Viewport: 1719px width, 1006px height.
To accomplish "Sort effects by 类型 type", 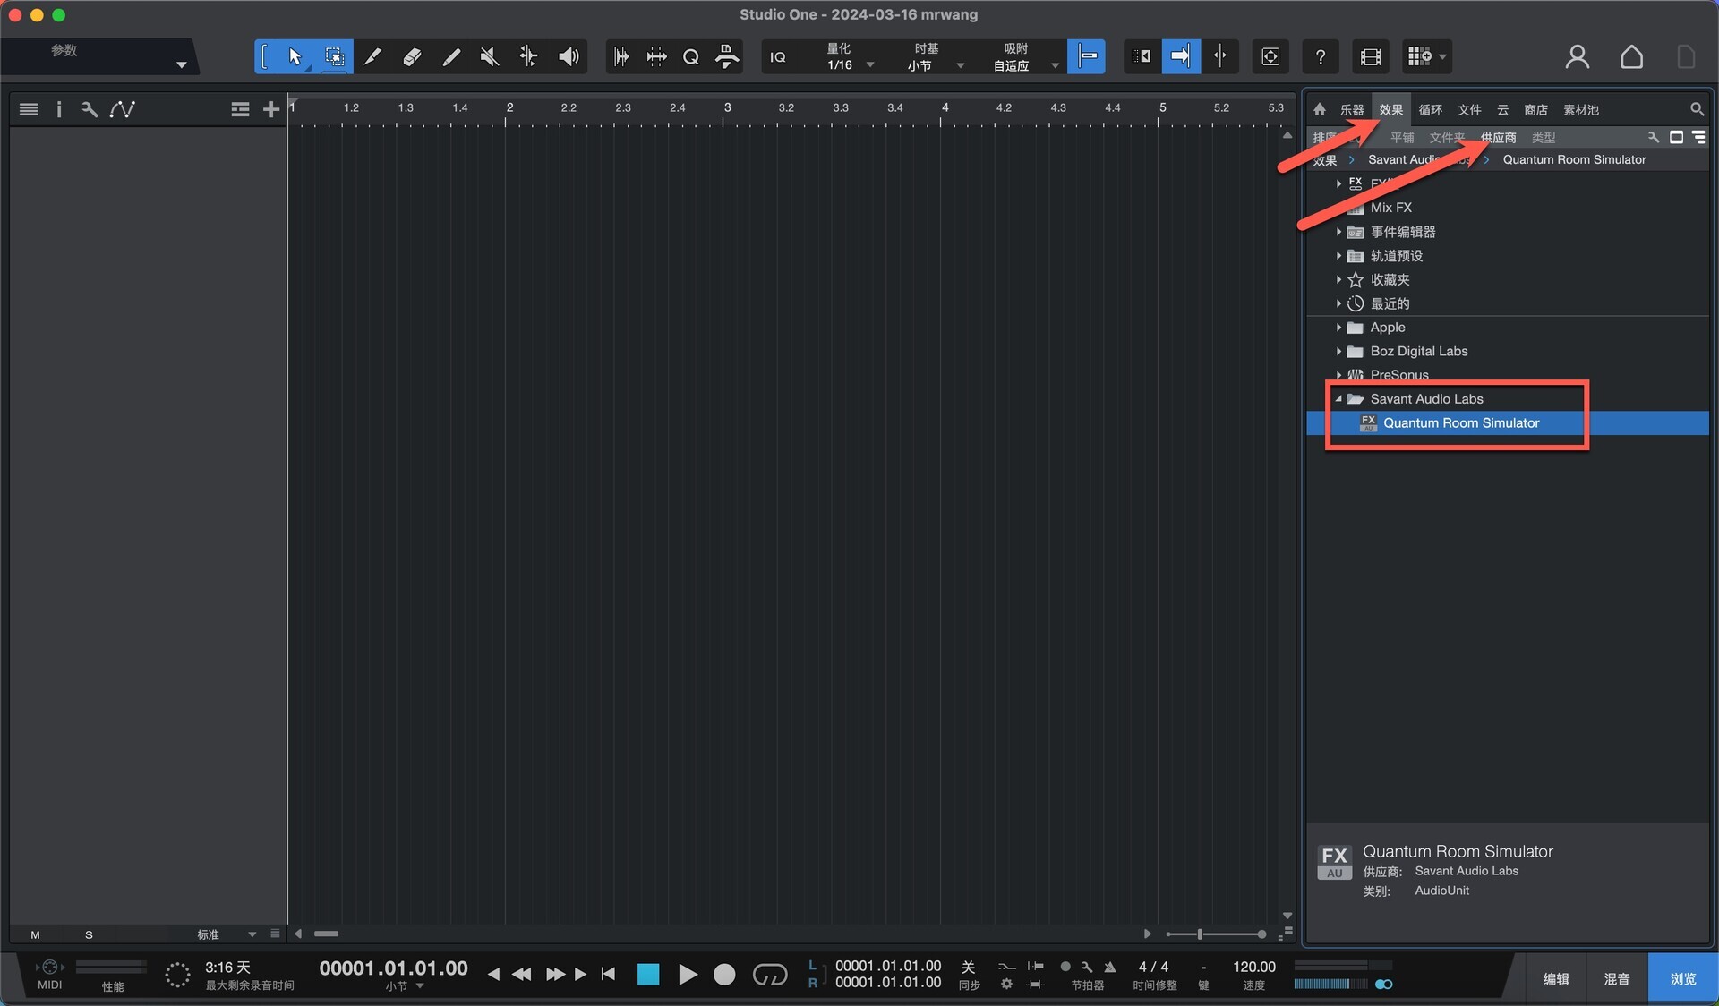I will tap(1544, 138).
